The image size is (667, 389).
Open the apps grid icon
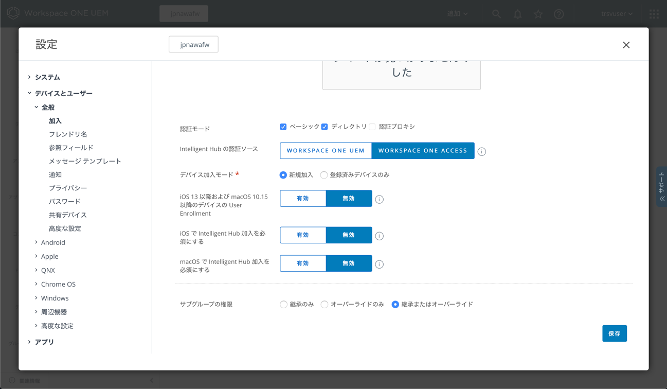click(654, 14)
